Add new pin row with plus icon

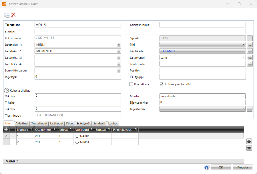6,129
